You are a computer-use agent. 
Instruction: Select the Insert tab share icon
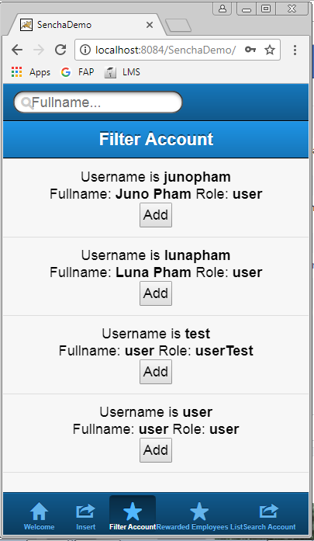click(x=85, y=512)
